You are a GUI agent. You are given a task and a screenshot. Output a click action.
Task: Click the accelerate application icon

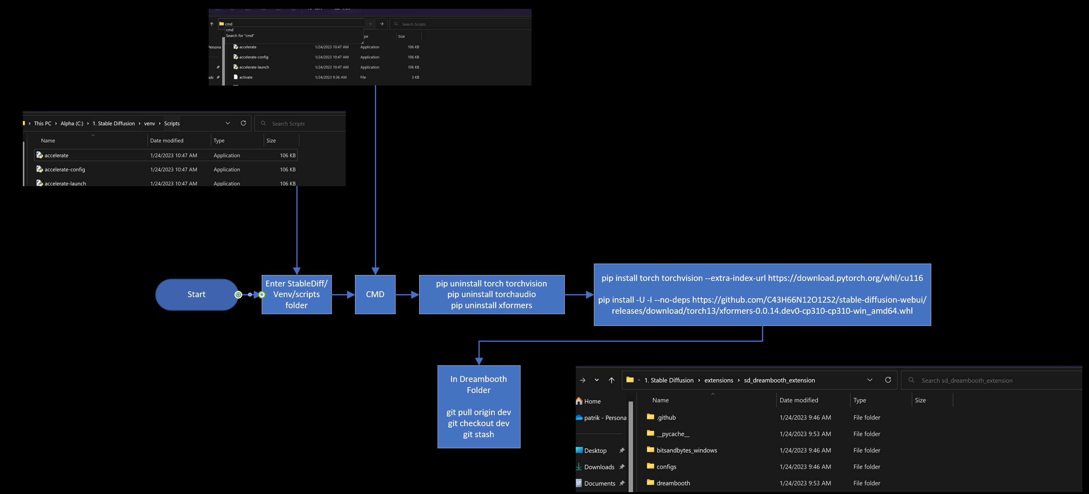click(40, 155)
